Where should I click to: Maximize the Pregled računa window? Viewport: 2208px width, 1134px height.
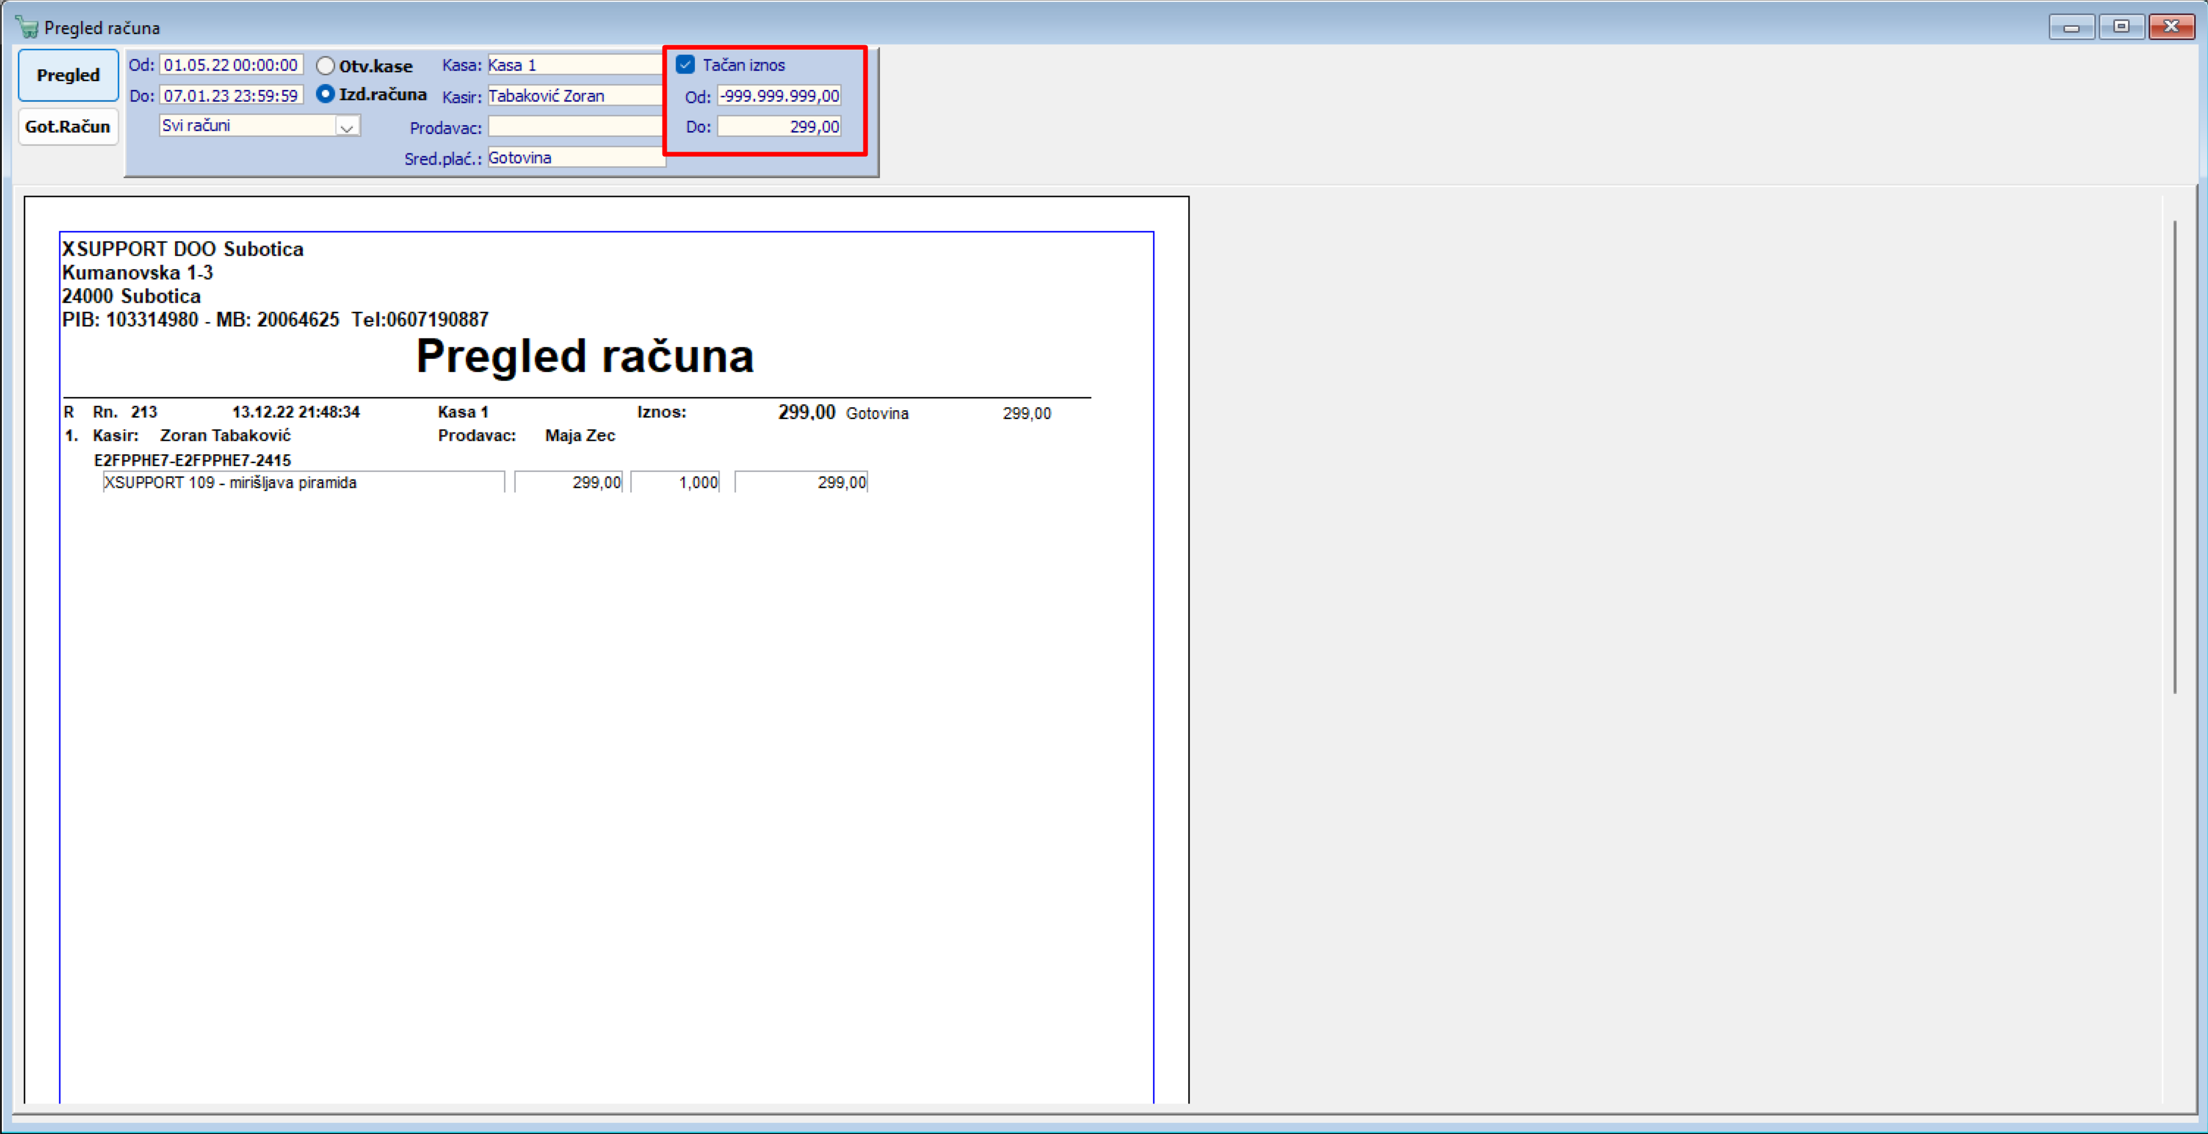[x=2122, y=28]
